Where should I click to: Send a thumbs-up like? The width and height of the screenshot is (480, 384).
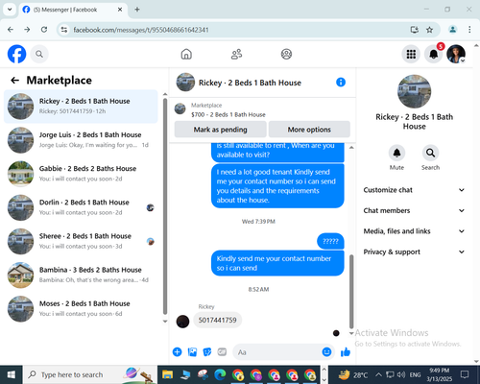point(346,352)
